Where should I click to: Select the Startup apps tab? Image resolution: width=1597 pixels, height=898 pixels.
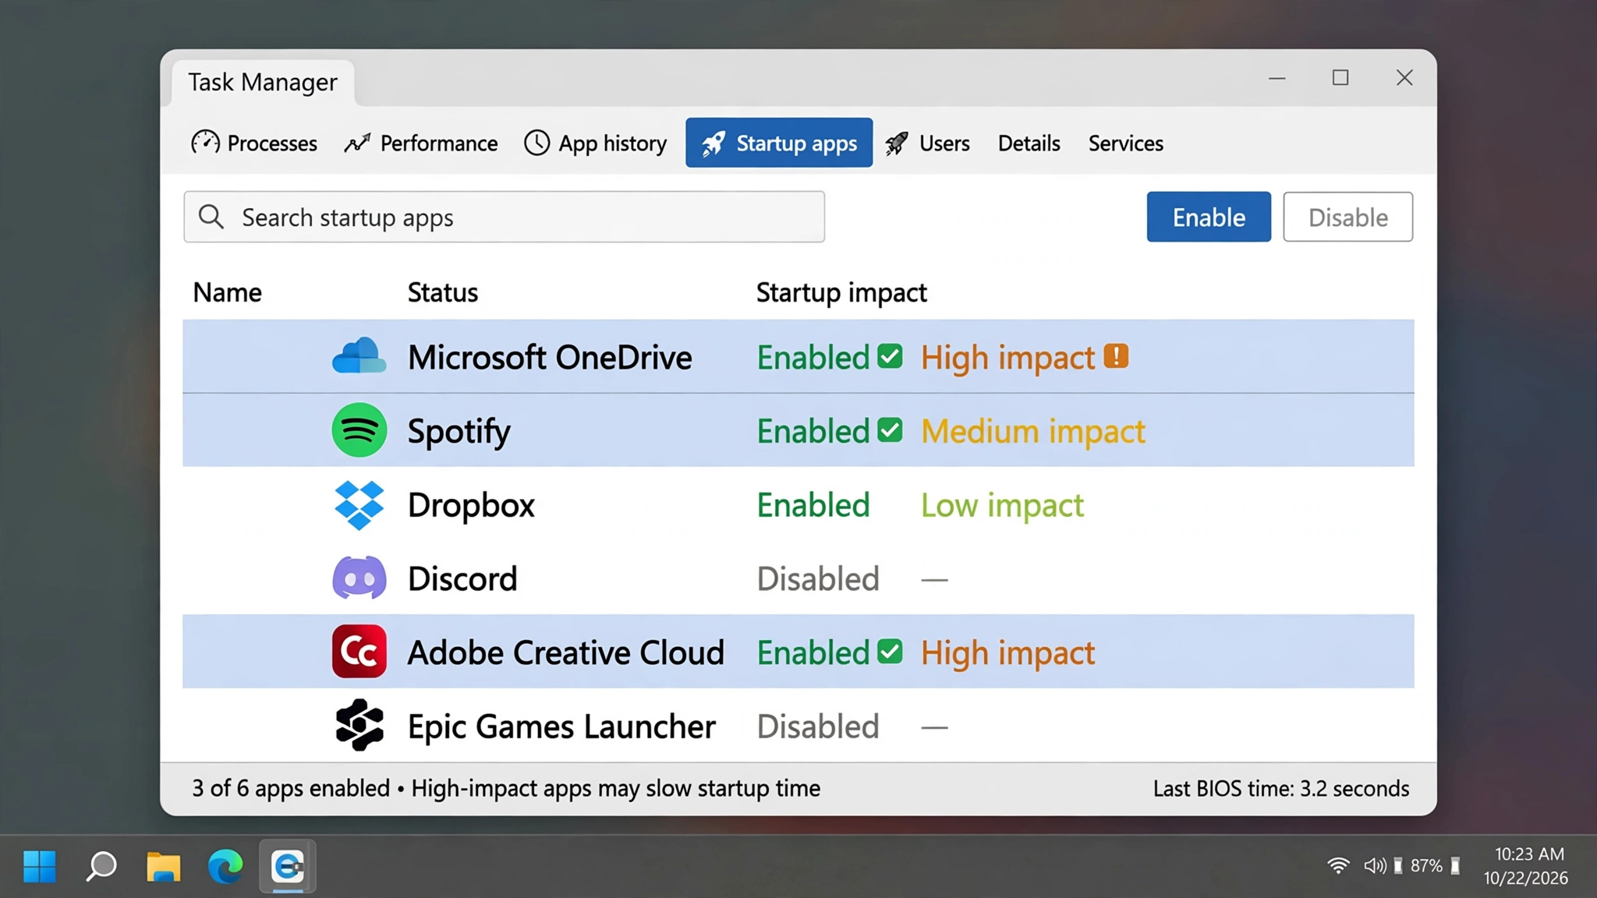coord(779,143)
